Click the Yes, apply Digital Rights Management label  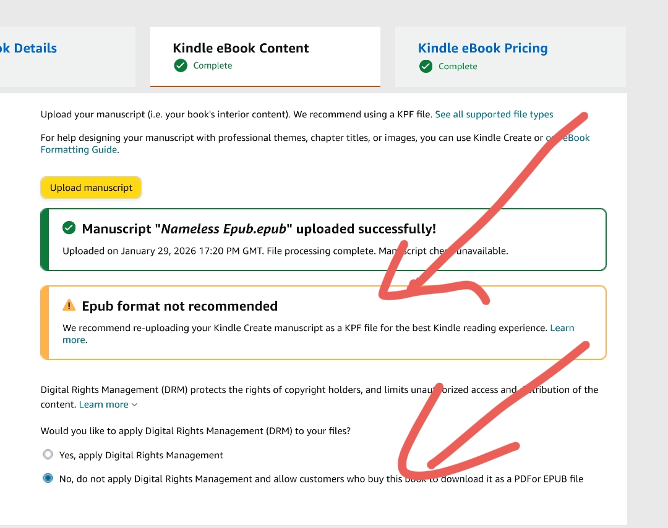[141, 455]
